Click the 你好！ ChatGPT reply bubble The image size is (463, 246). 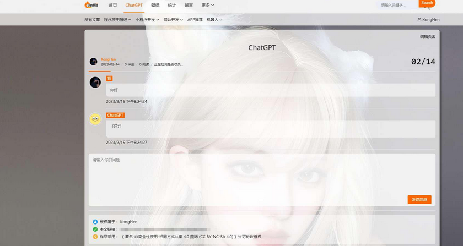tap(271, 129)
